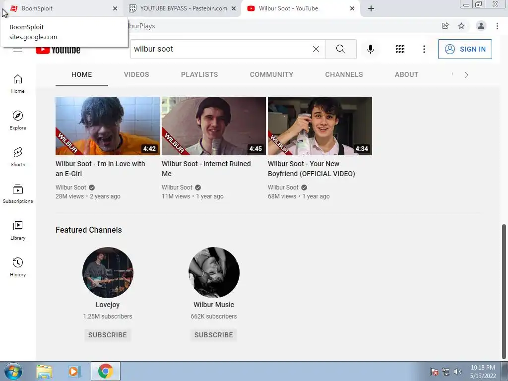
Task: Click the Lovejoy channel name
Action: pos(108,305)
